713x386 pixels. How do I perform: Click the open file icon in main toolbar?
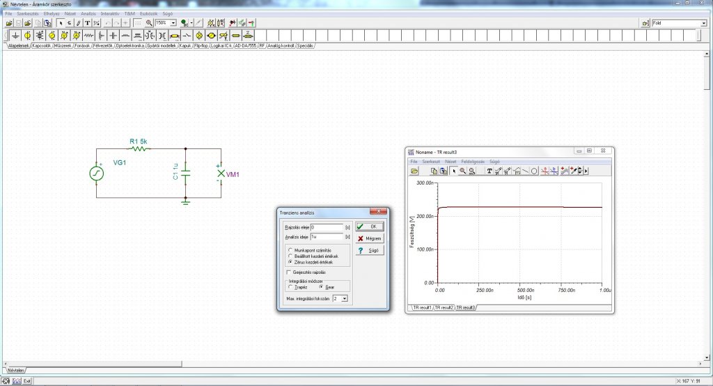pyautogui.click(x=10, y=23)
